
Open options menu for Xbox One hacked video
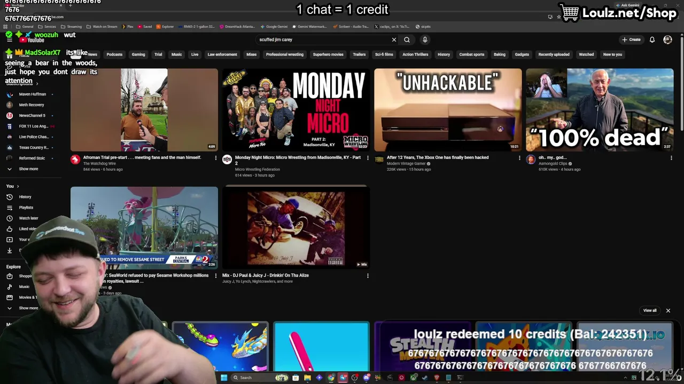coord(519,158)
